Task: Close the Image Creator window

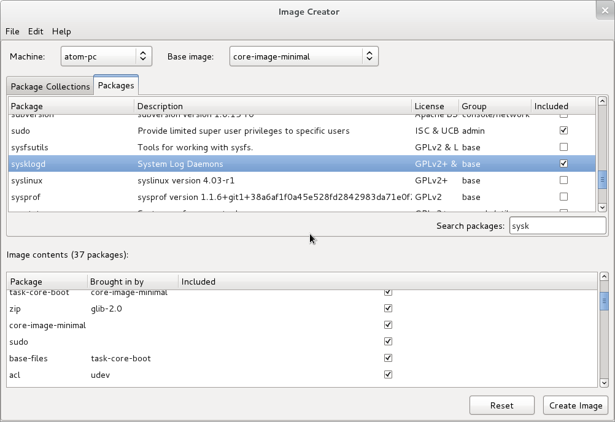Action: [x=604, y=9]
